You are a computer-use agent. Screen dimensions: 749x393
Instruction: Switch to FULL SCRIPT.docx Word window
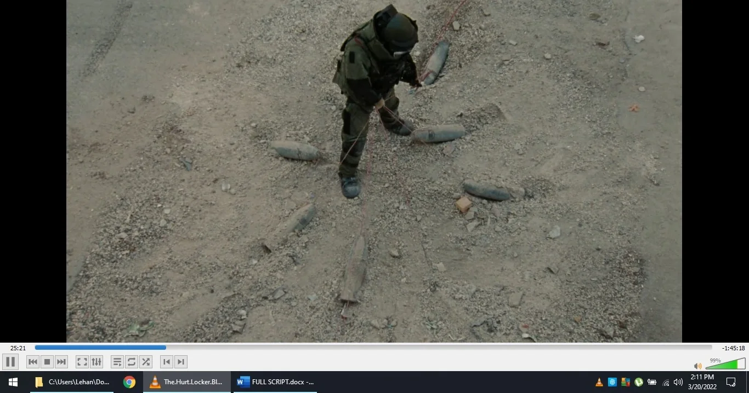coord(276,382)
